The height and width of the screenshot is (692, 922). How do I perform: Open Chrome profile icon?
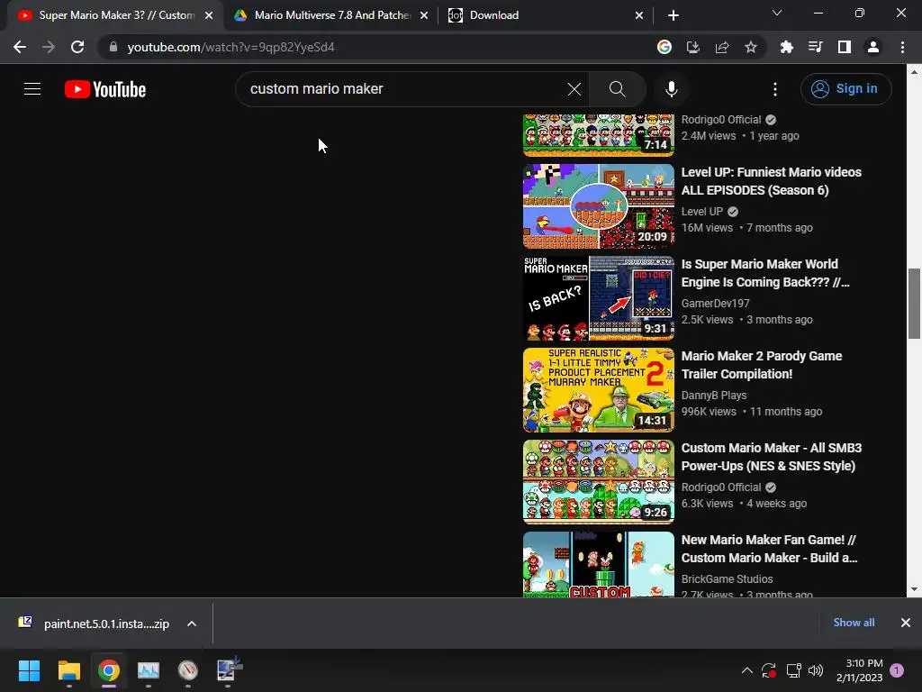click(x=873, y=47)
